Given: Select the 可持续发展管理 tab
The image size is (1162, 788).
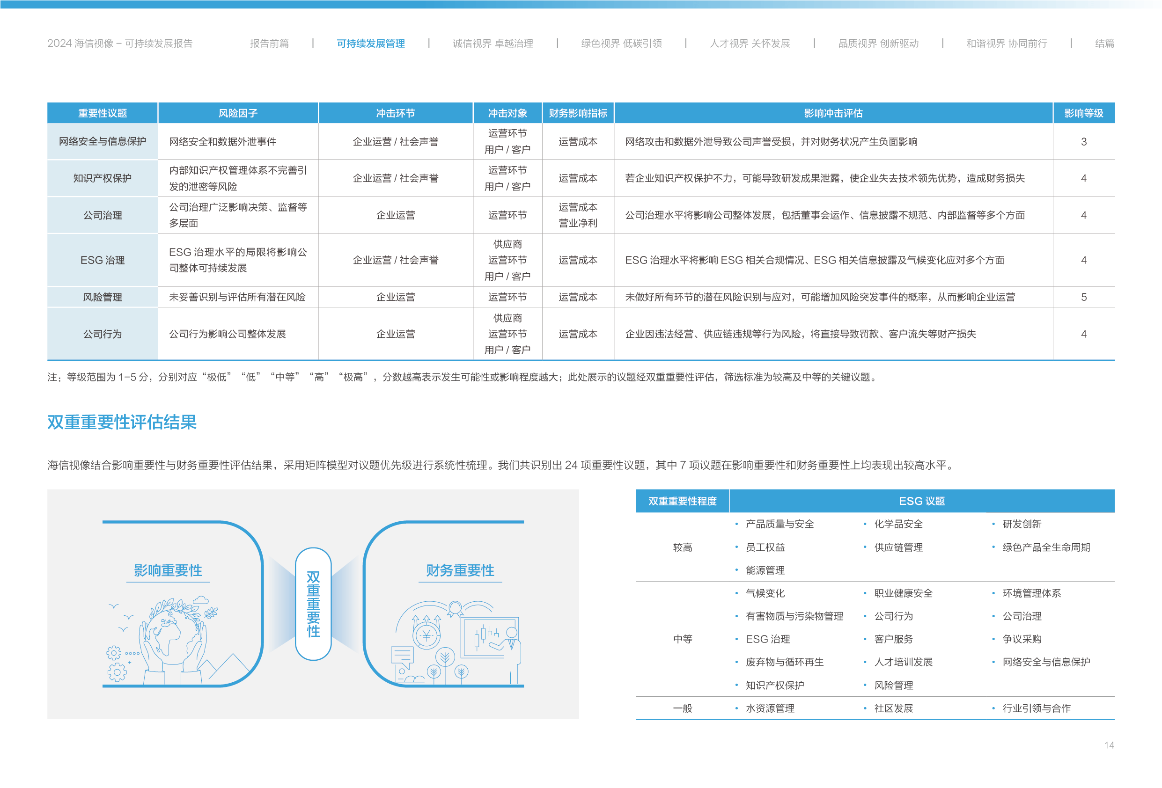Looking at the screenshot, I should click(370, 44).
